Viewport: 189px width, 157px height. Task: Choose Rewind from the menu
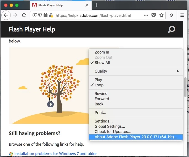tap(136, 94)
